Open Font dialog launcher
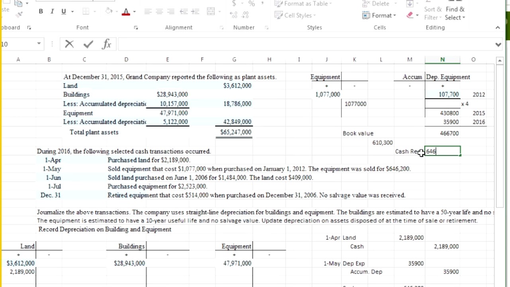This screenshot has width=510, height=287. [136, 28]
